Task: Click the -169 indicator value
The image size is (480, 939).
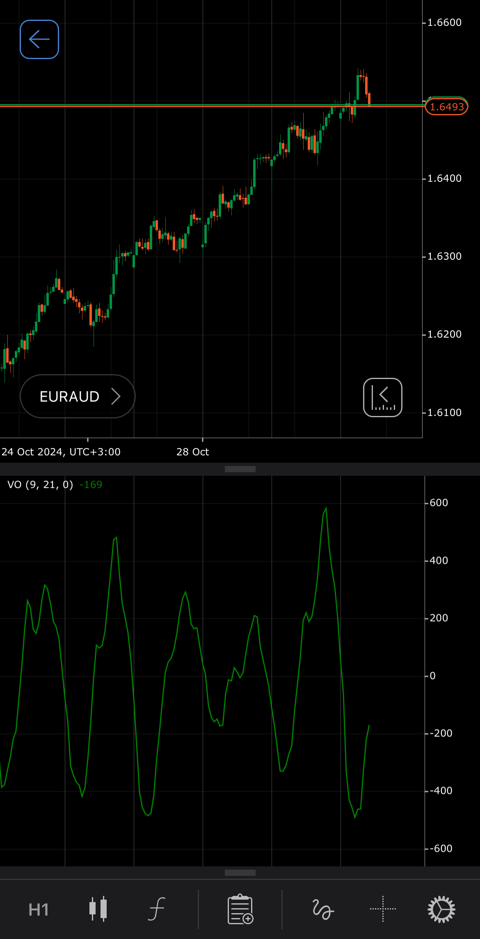Action: click(x=91, y=485)
